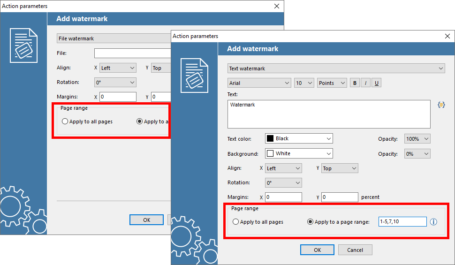Click the insert variable braces icon
The image size is (455, 265).
click(x=441, y=105)
